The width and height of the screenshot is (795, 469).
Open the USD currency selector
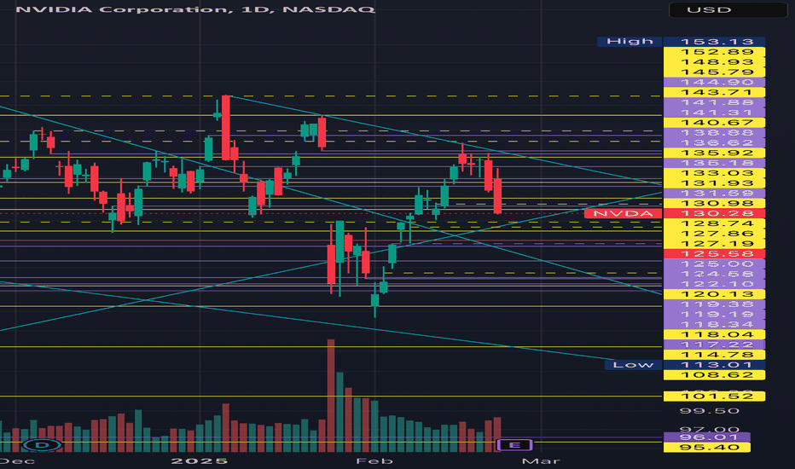coord(728,10)
